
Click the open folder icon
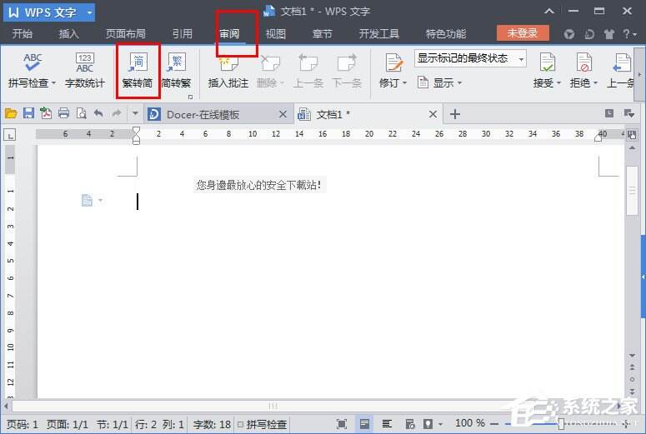pyautogui.click(x=11, y=113)
